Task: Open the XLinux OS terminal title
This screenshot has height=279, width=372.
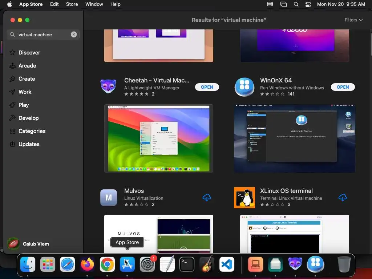Action: pyautogui.click(x=286, y=191)
